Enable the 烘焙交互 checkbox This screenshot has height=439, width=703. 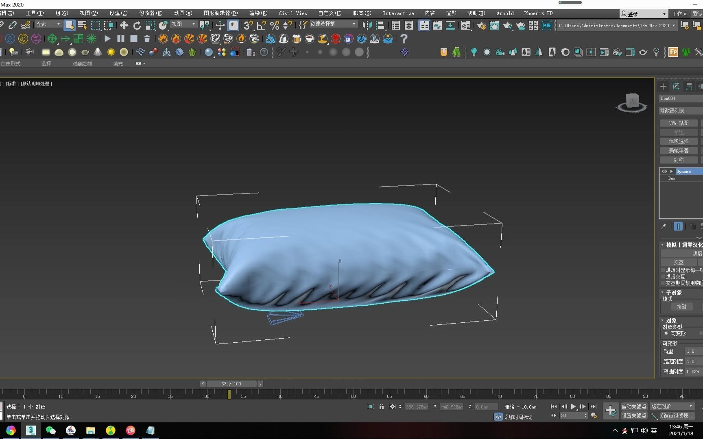663,276
